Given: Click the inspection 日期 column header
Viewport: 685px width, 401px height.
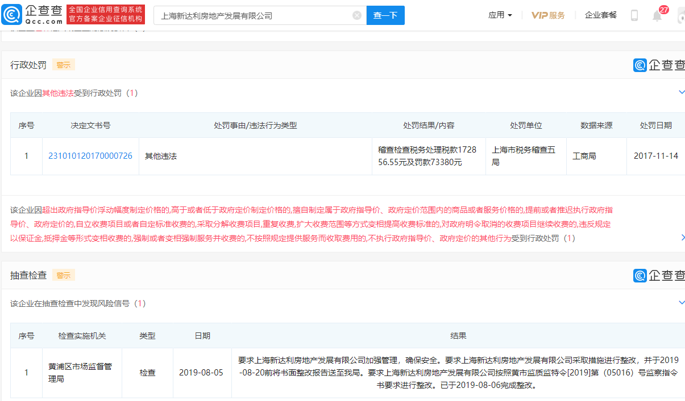Looking at the screenshot, I should (202, 336).
